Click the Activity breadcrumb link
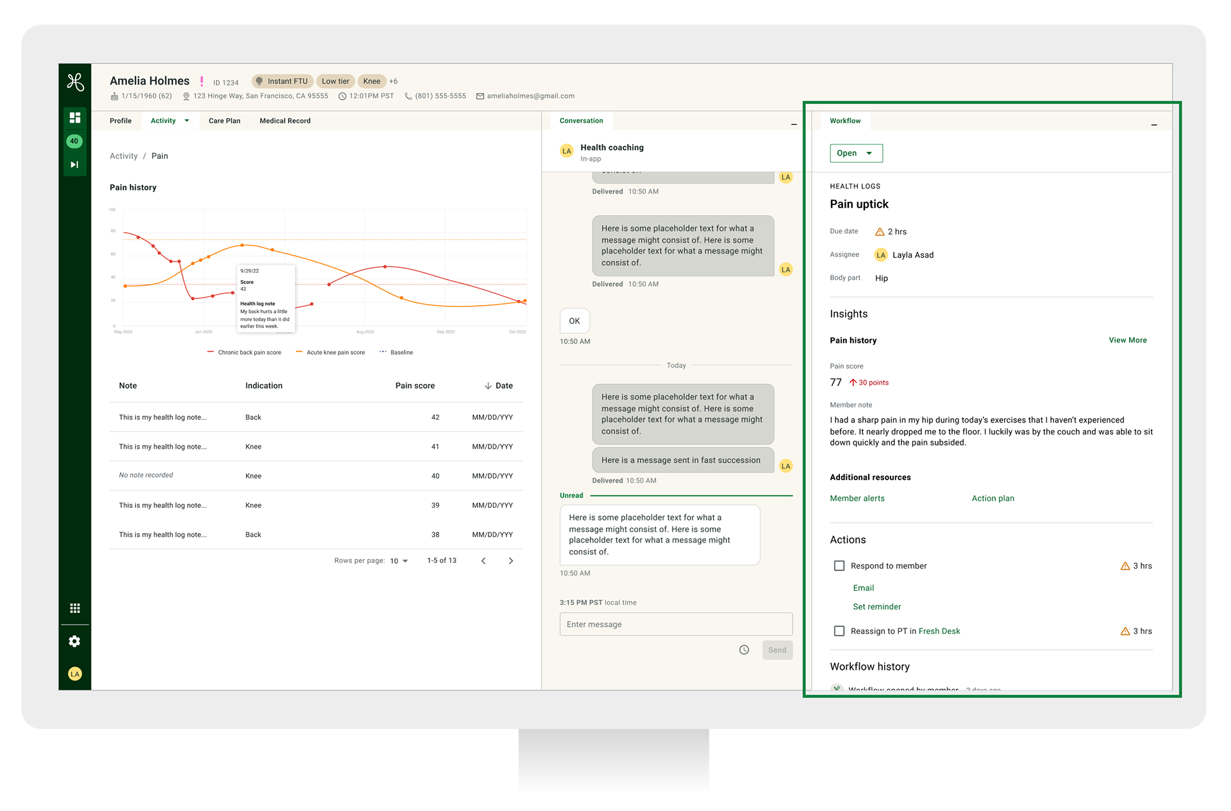 point(124,156)
